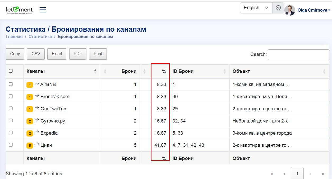
Task: Click the yellow badge 1 on OneTwoTrip row
Action: pyautogui.click(x=30, y=109)
